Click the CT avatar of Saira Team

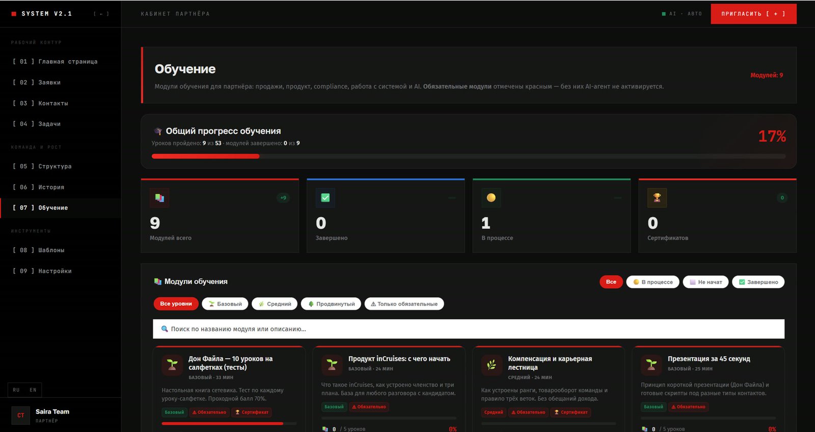pos(21,415)
